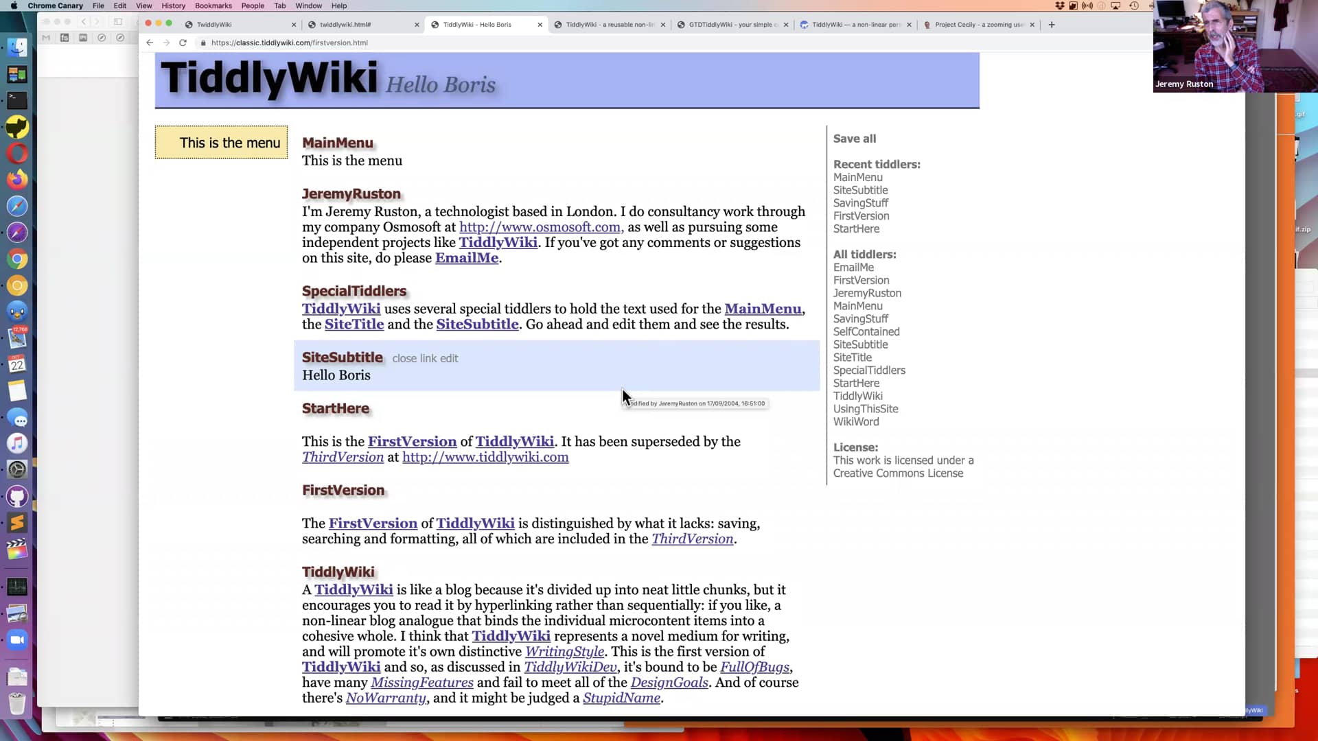
Task: Open the http://www.osmosoft.com link
Action: pos(542,227)
